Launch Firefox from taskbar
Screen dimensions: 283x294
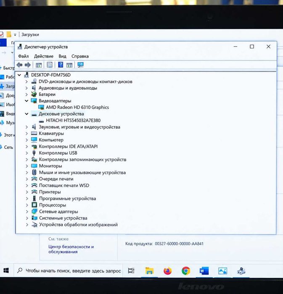click(167, 271)
